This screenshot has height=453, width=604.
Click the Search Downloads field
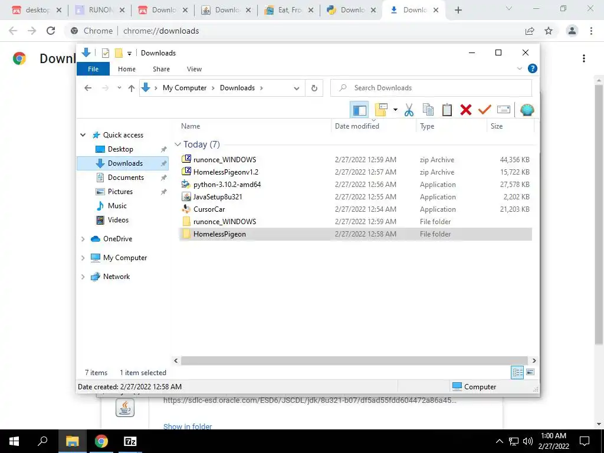(431, 88)
